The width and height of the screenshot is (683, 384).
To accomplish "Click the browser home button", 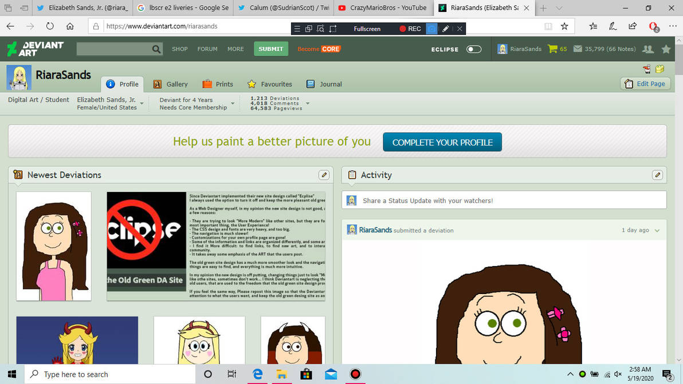I will coord(70,26).
